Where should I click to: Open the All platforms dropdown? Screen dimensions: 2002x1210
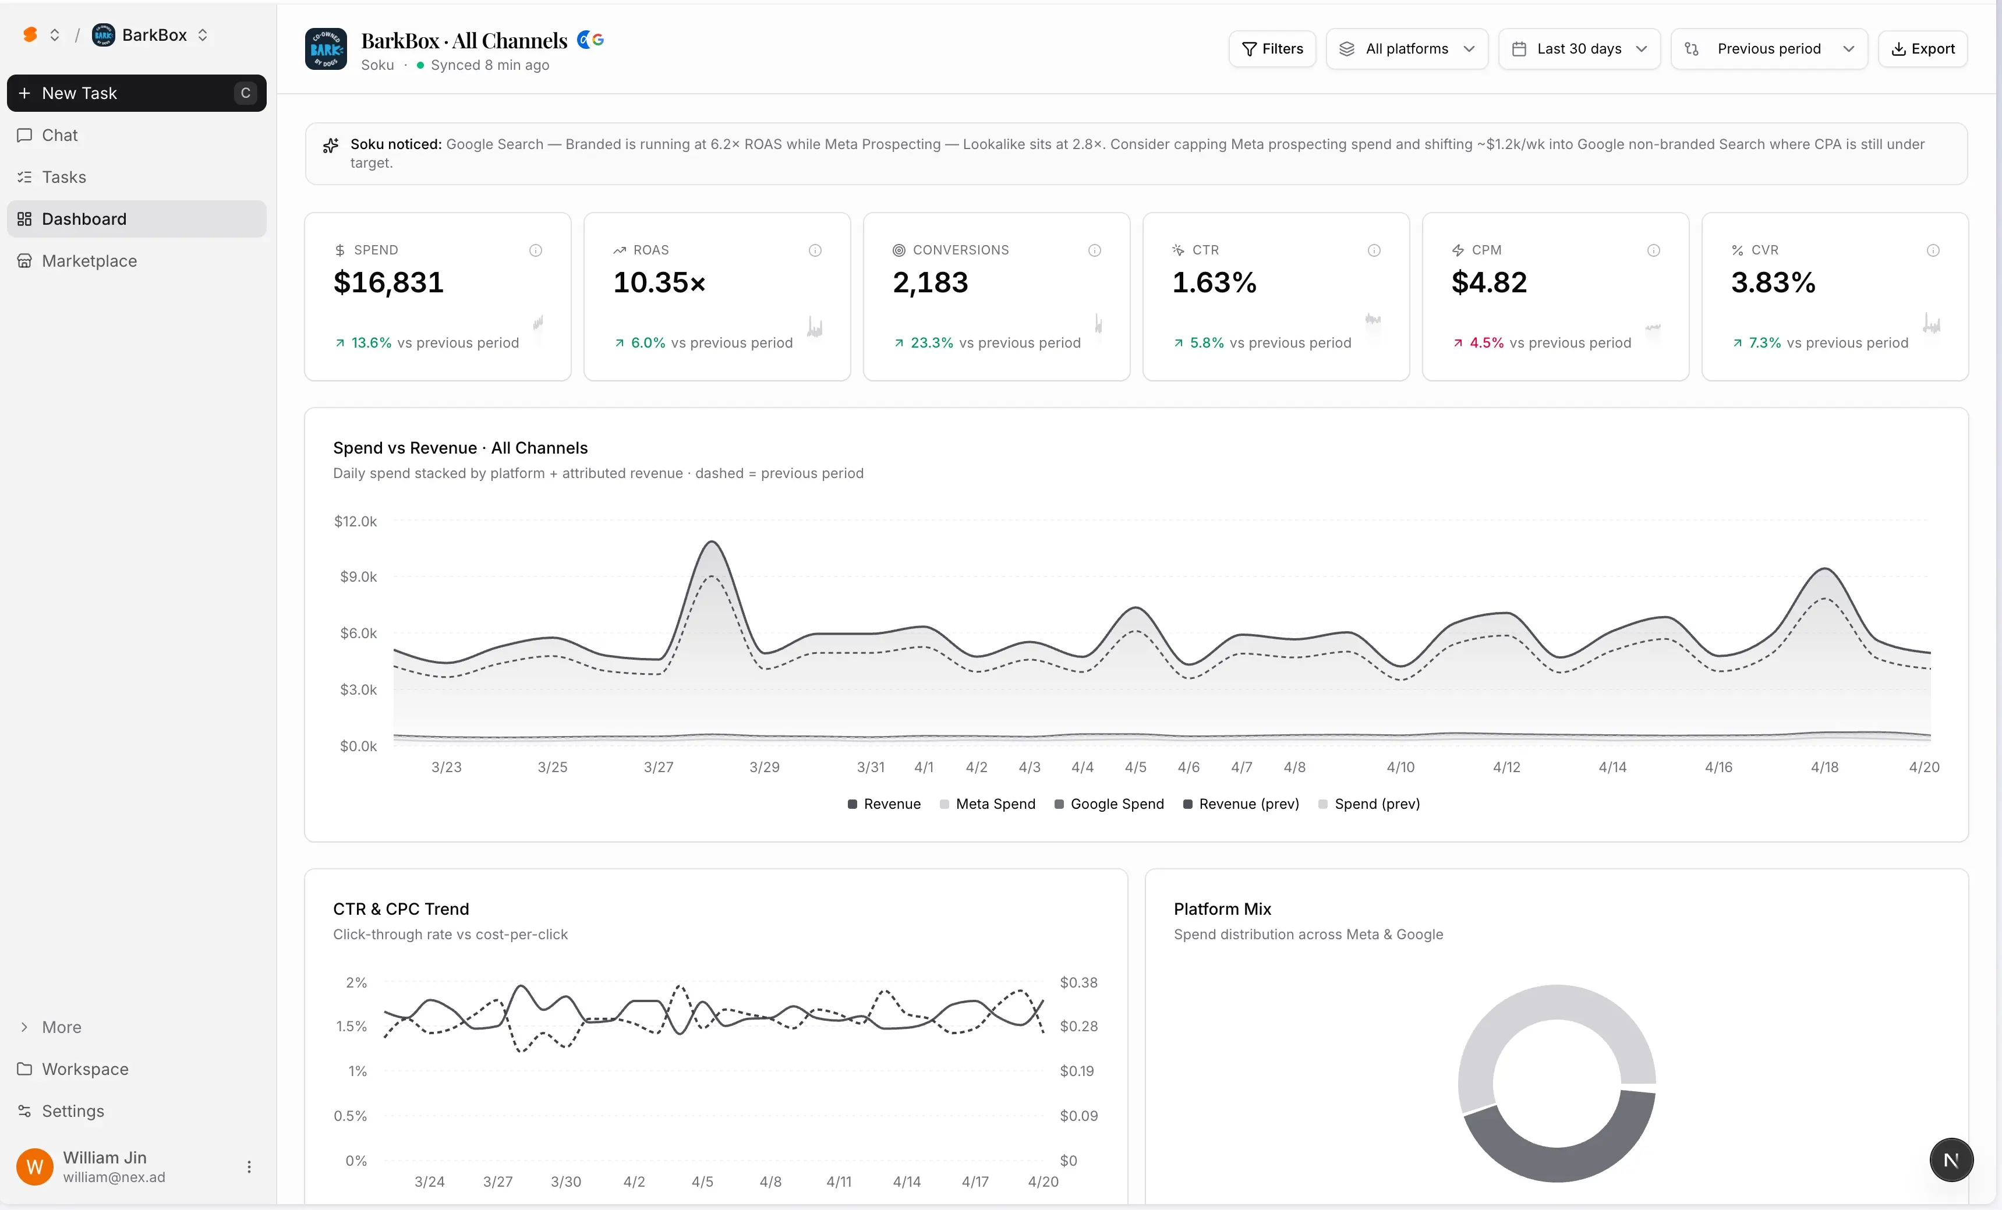coord(1406,49)
